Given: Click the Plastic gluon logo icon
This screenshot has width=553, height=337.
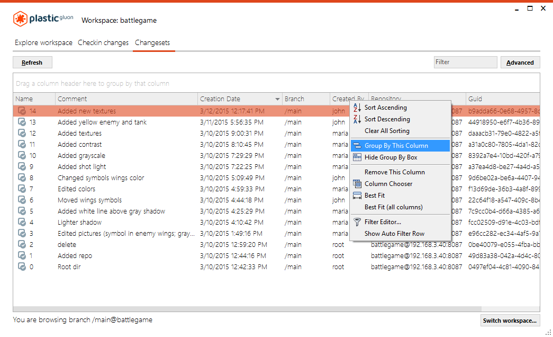Looking at the screenshot, I should click(x=20, y=19).
